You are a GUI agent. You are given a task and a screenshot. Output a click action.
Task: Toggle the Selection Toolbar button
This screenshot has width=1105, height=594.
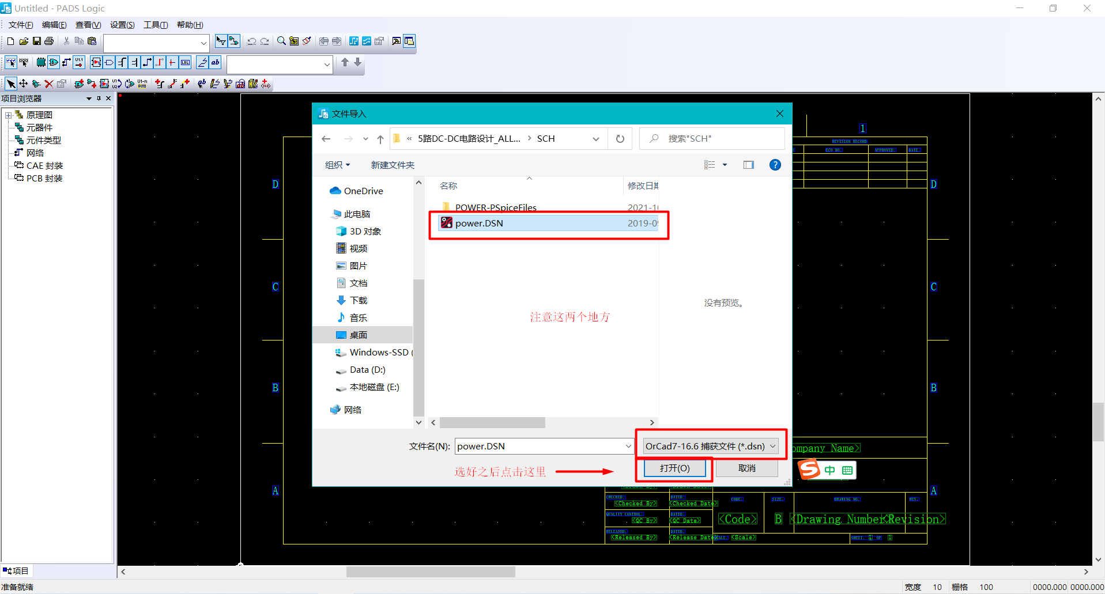[221, 41]
